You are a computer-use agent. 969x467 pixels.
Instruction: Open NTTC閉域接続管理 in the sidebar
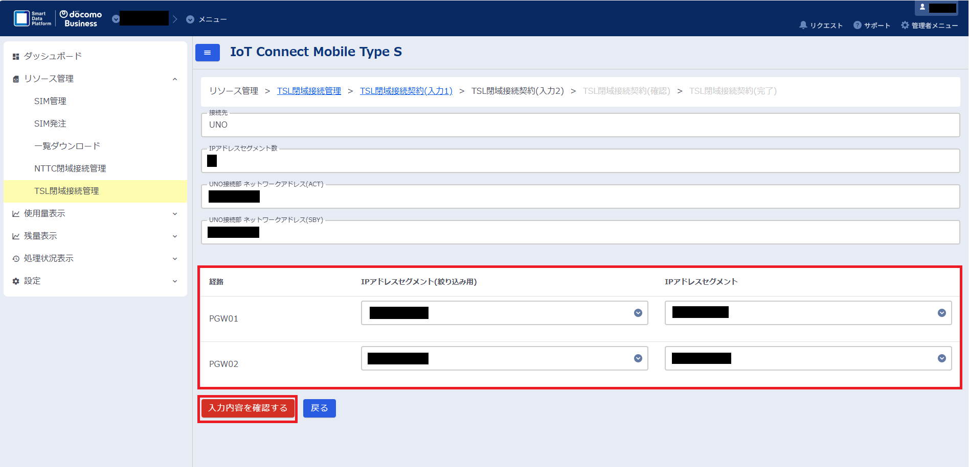[x=95, y=168]
